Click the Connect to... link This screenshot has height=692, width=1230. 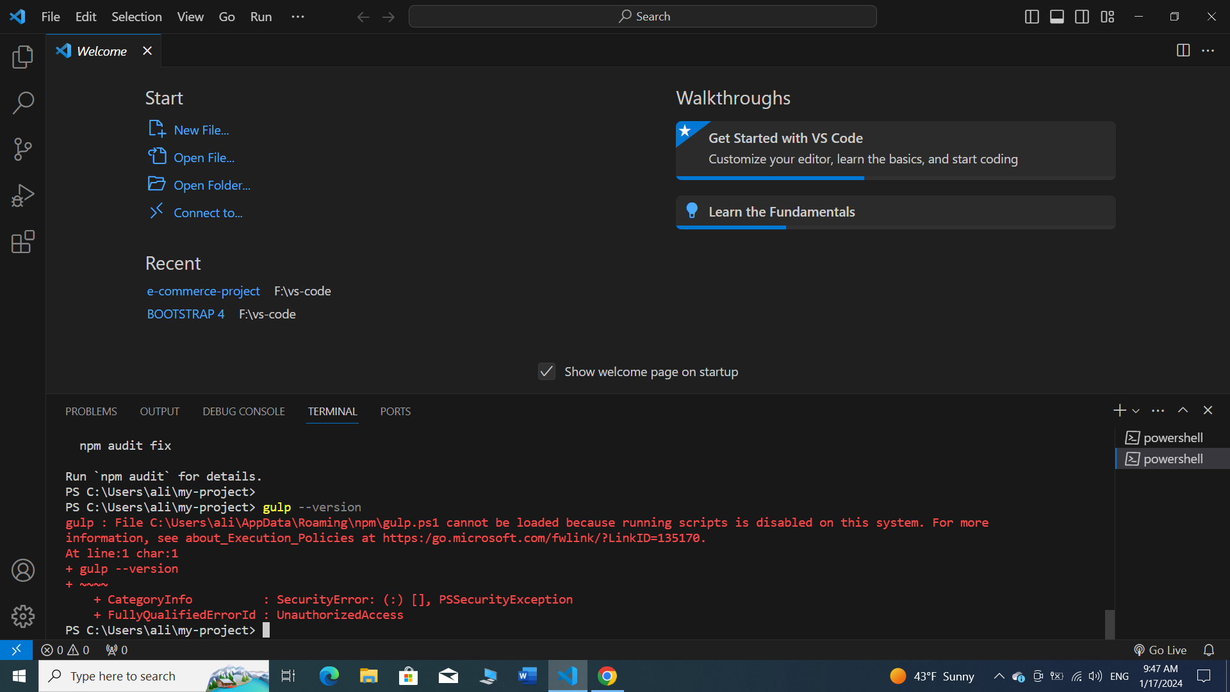[208, 213]
